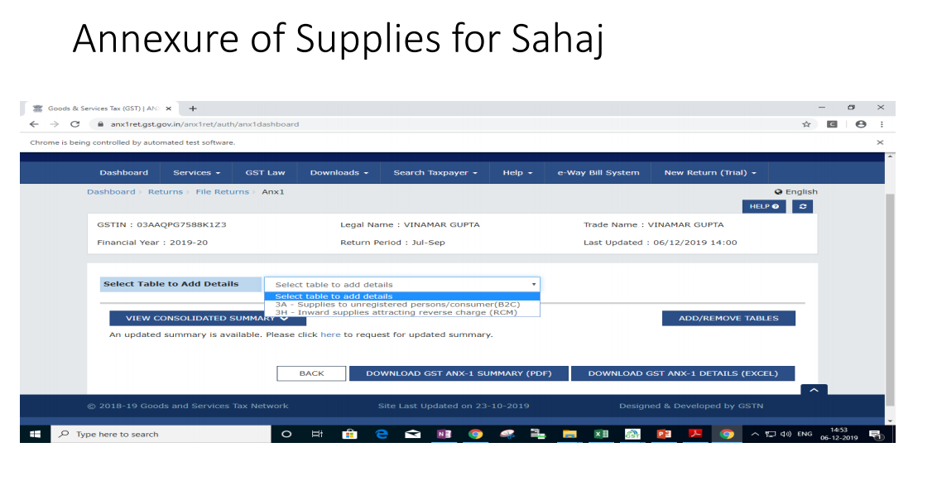Open OneNote from taskbar
Image resolution: width=937 pixels, height=486 pixels.
444,434
